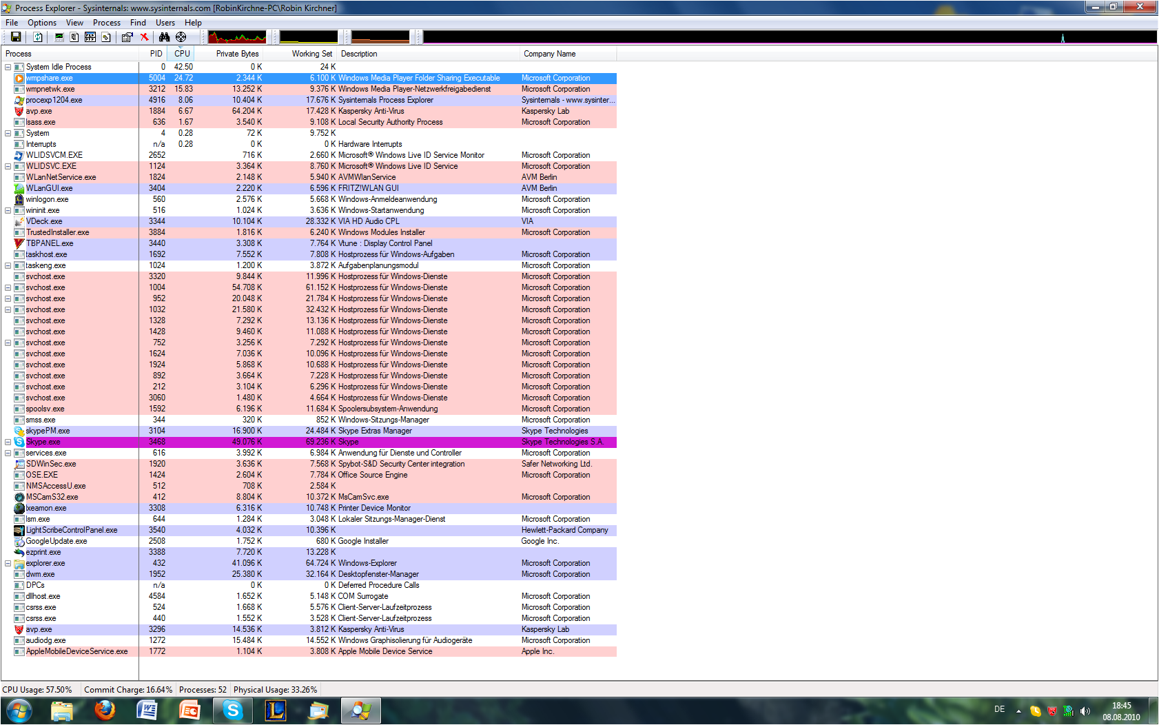1159x725 pixels.
Task: Collapse the Skype.exe tree node
Action: tap(8, 442)
